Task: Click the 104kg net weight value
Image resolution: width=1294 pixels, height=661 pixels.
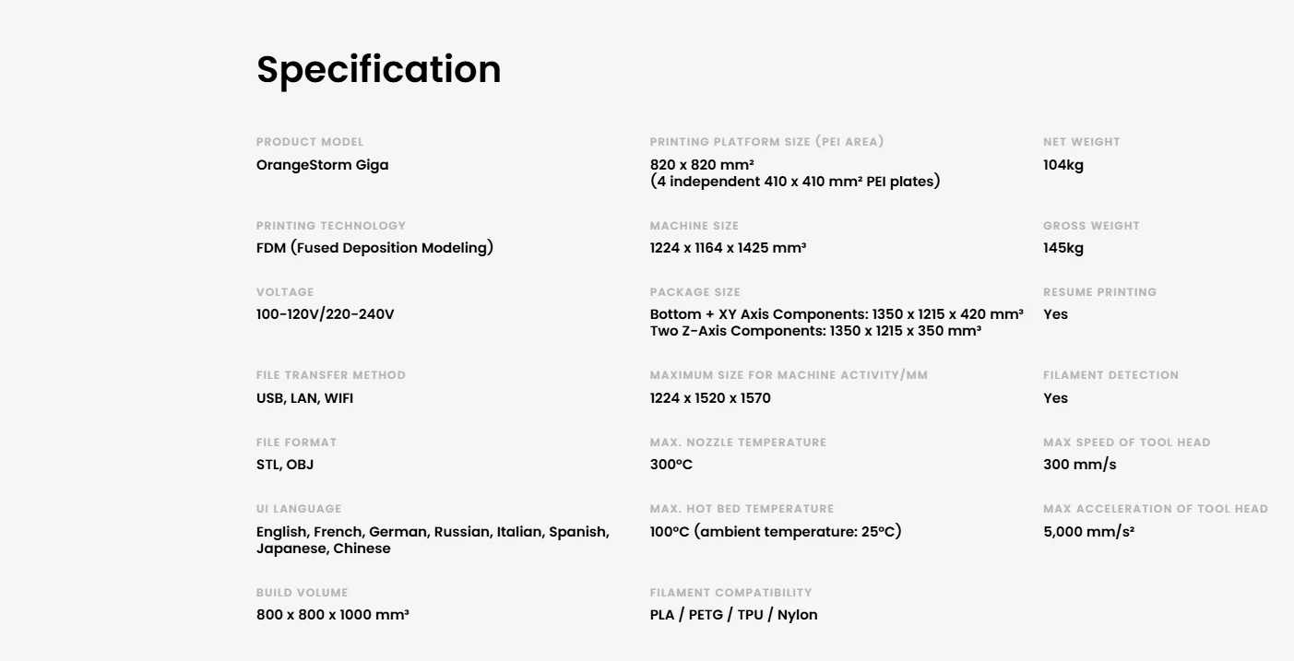Action: tap(1063, 165)
